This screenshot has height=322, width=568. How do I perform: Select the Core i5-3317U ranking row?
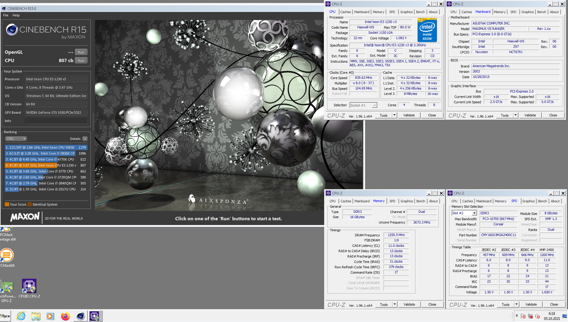tap(46, 189)
